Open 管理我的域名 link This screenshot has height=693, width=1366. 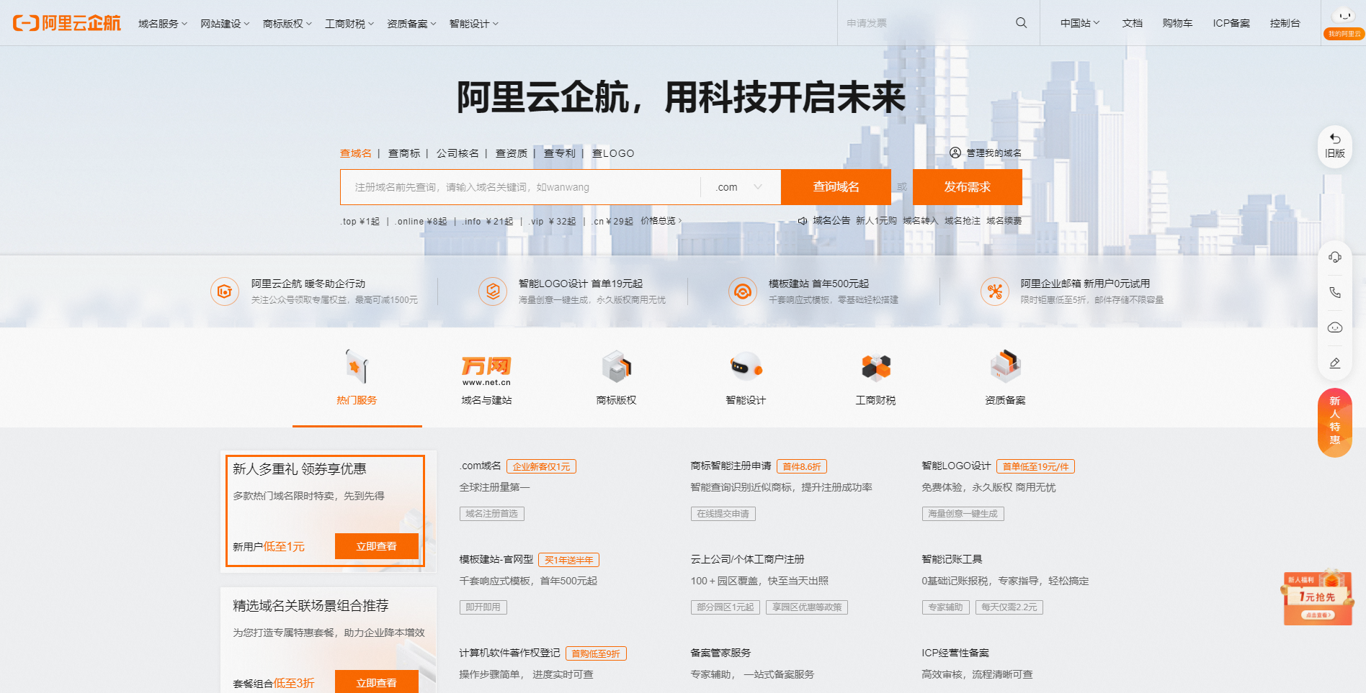[987, 153]
